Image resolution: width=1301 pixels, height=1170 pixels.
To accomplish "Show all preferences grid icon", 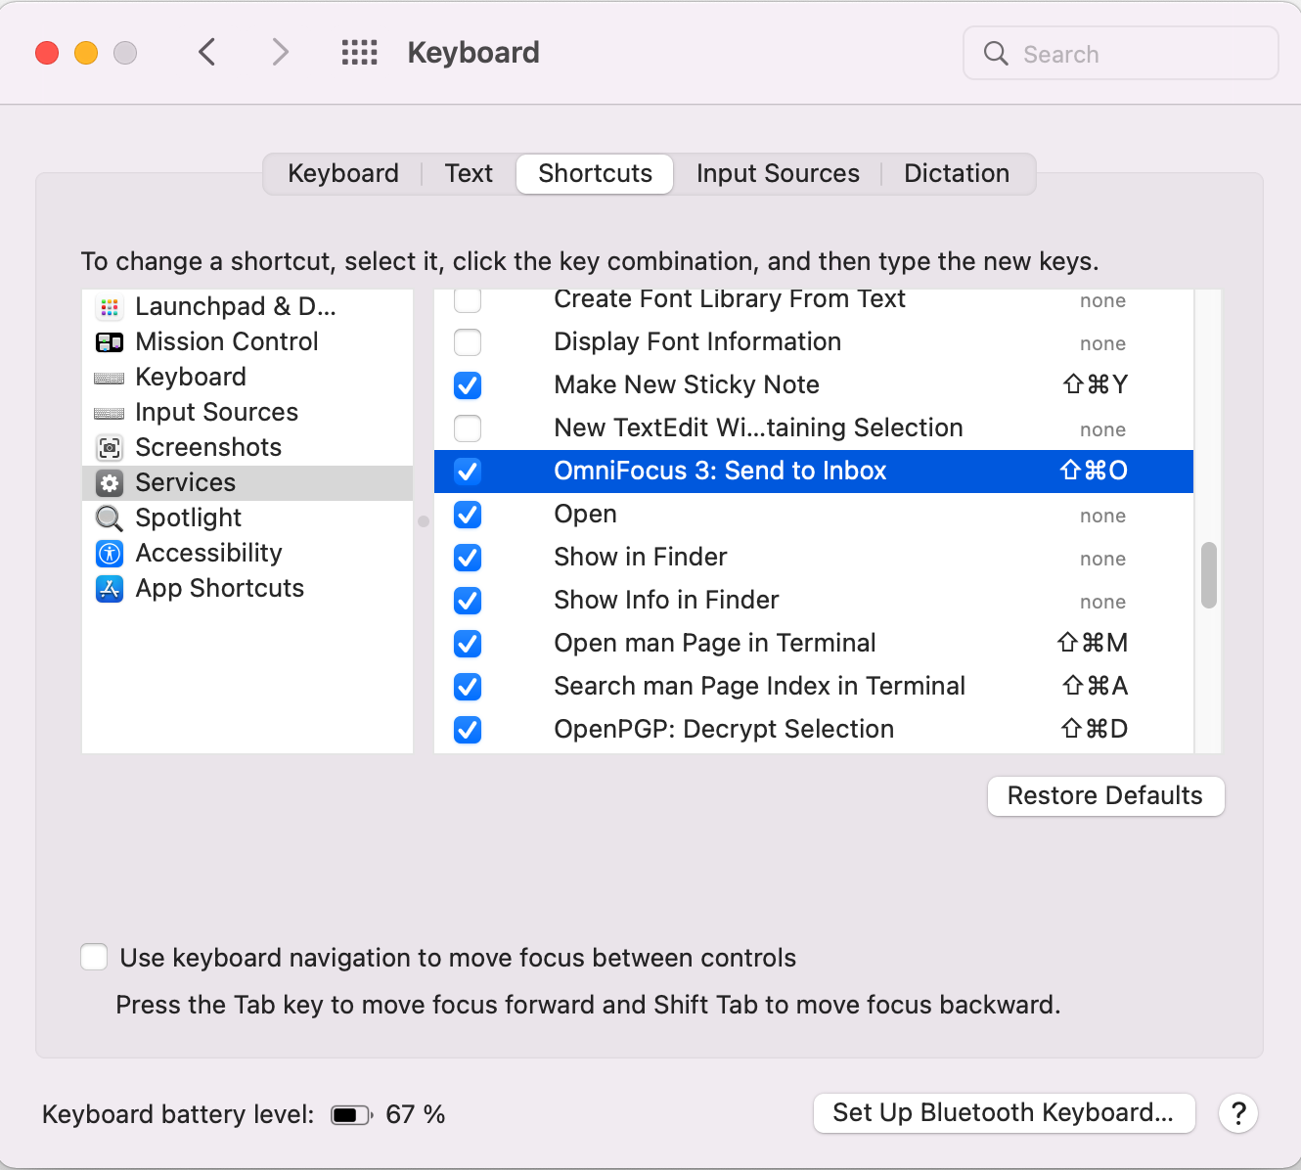I will (x=359, y=52).
